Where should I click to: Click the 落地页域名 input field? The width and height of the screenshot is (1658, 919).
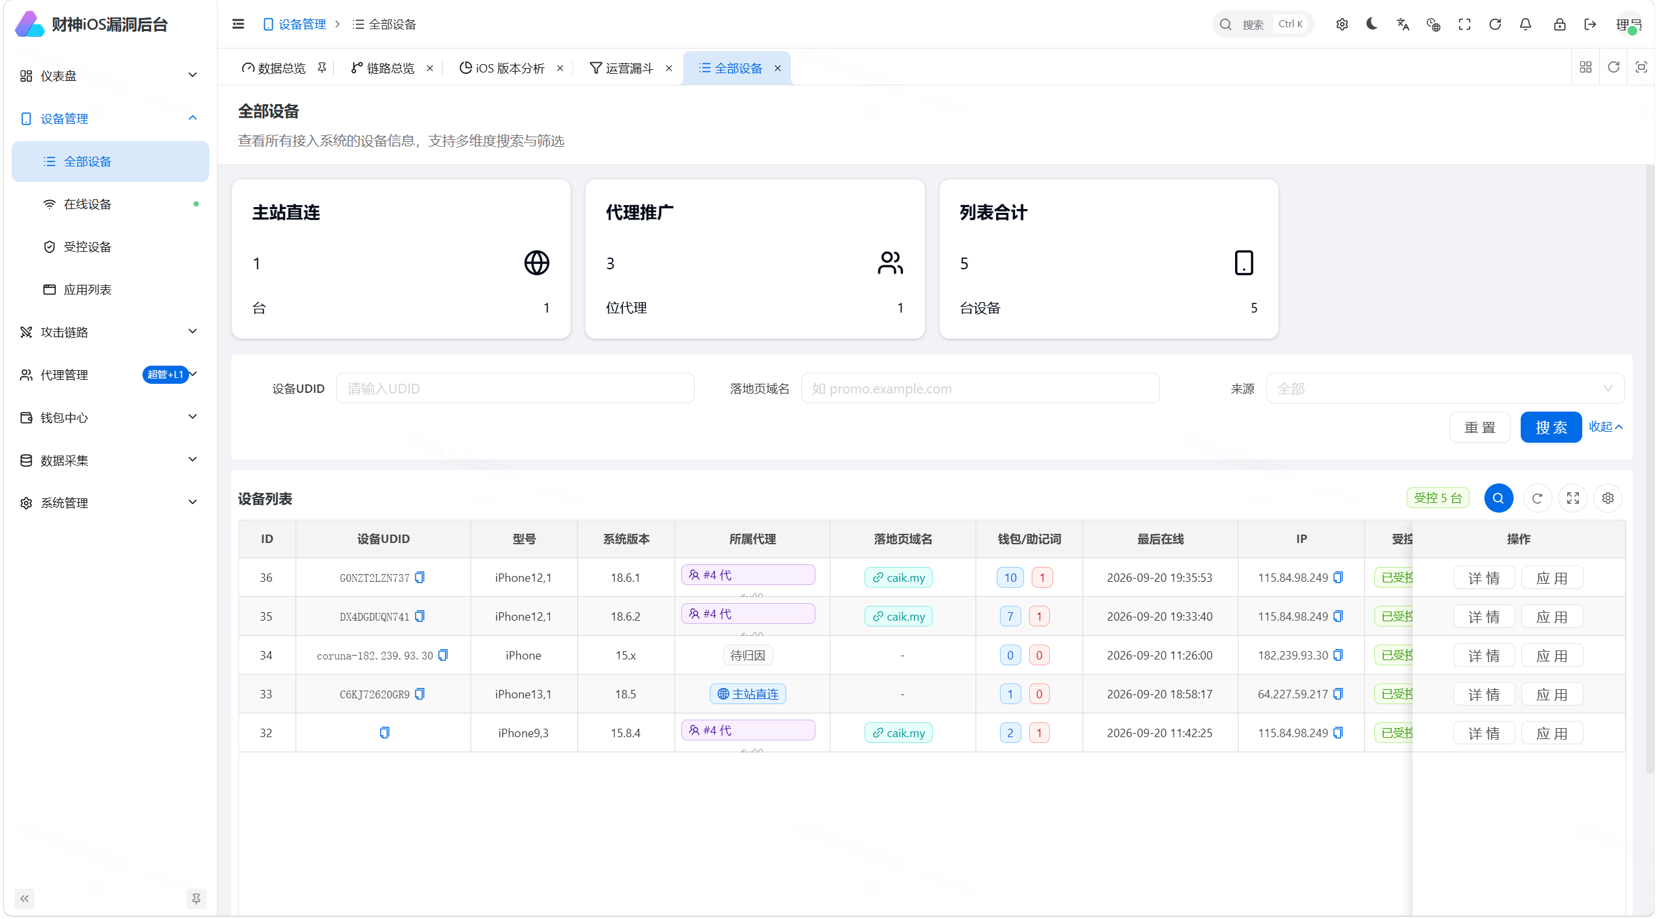tap(980, 389)
